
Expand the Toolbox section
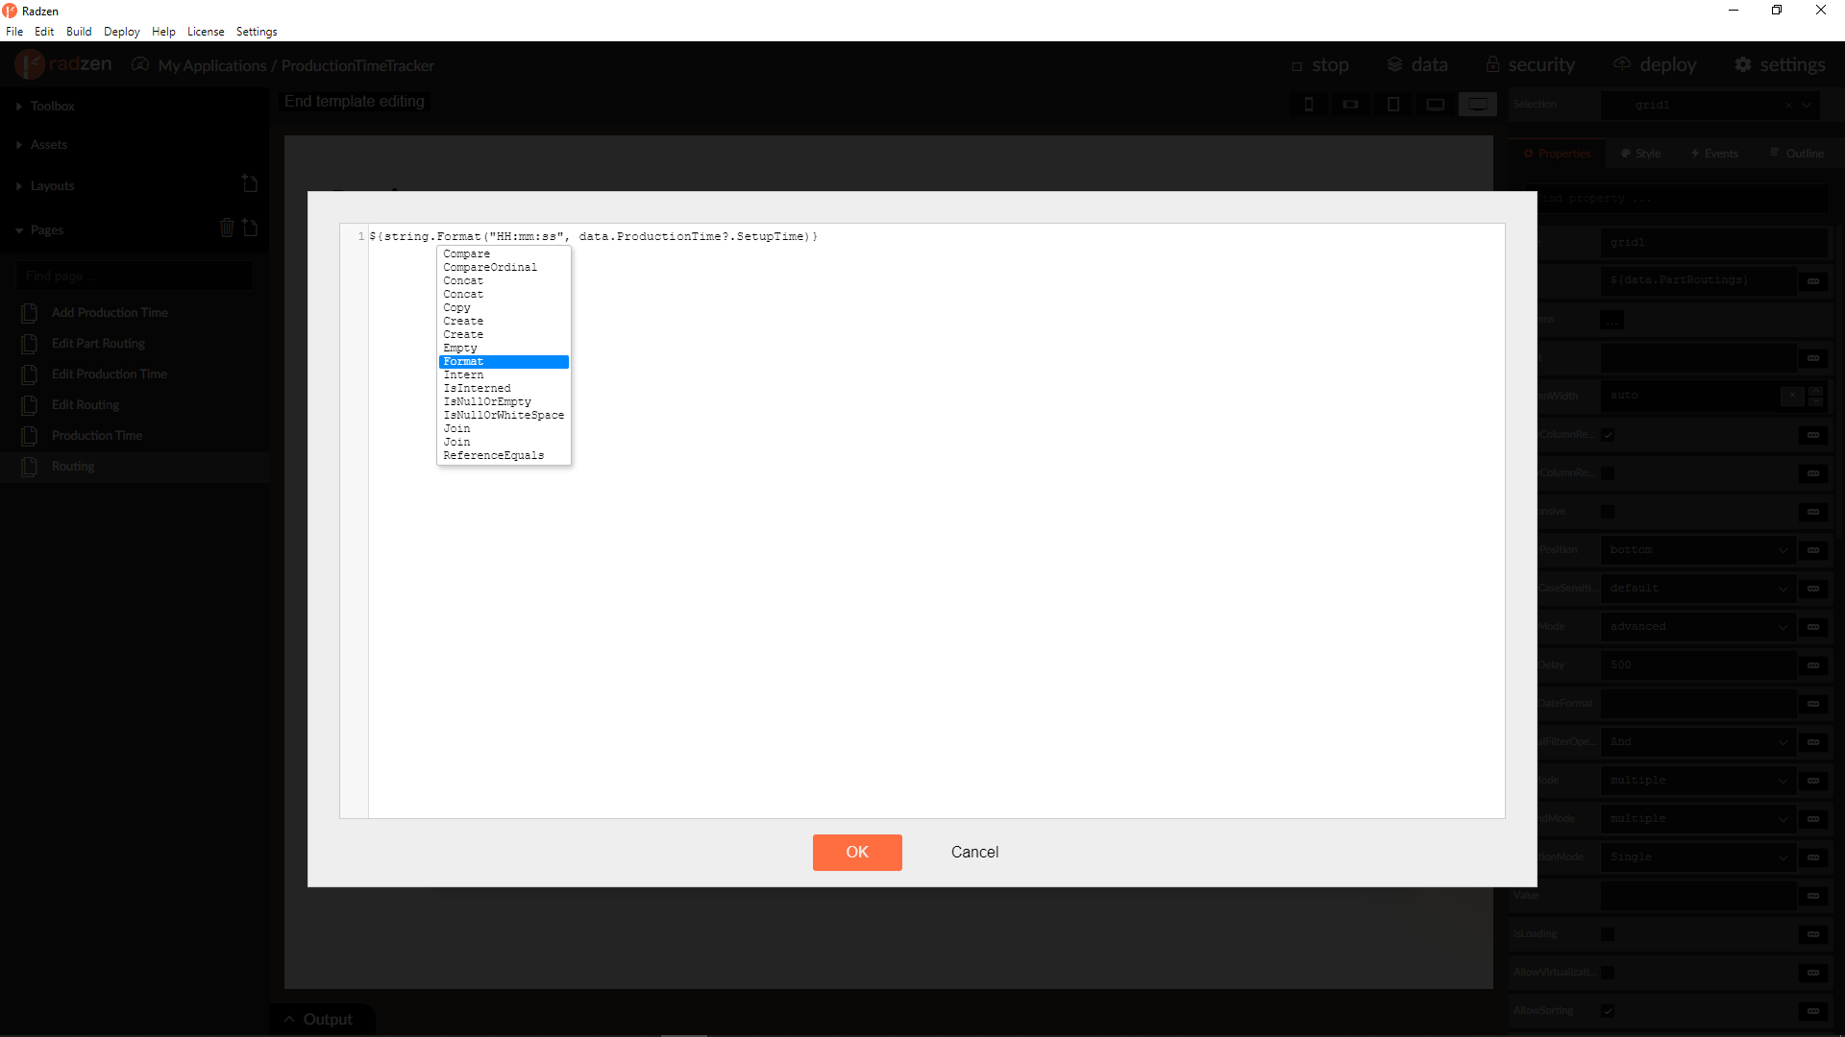pos(52,106)
